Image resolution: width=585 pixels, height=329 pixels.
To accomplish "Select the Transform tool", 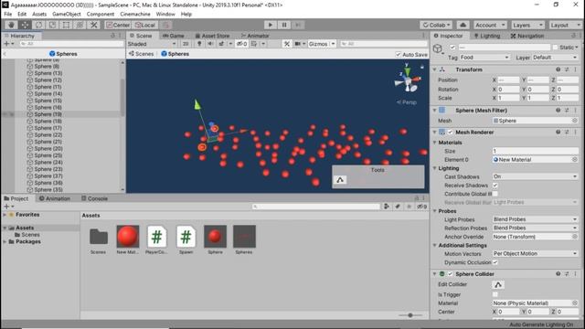I will 80,25.
